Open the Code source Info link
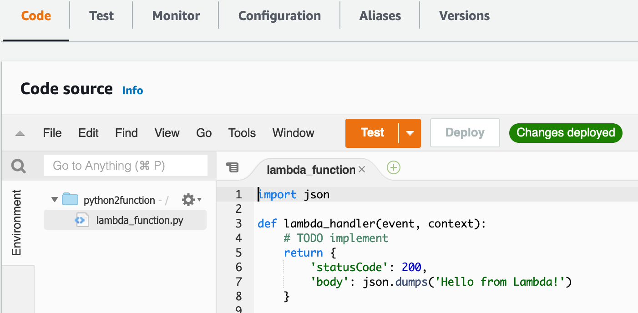This screenshot has width=638, height=313. pyautogui.click(x=132, y=91)
